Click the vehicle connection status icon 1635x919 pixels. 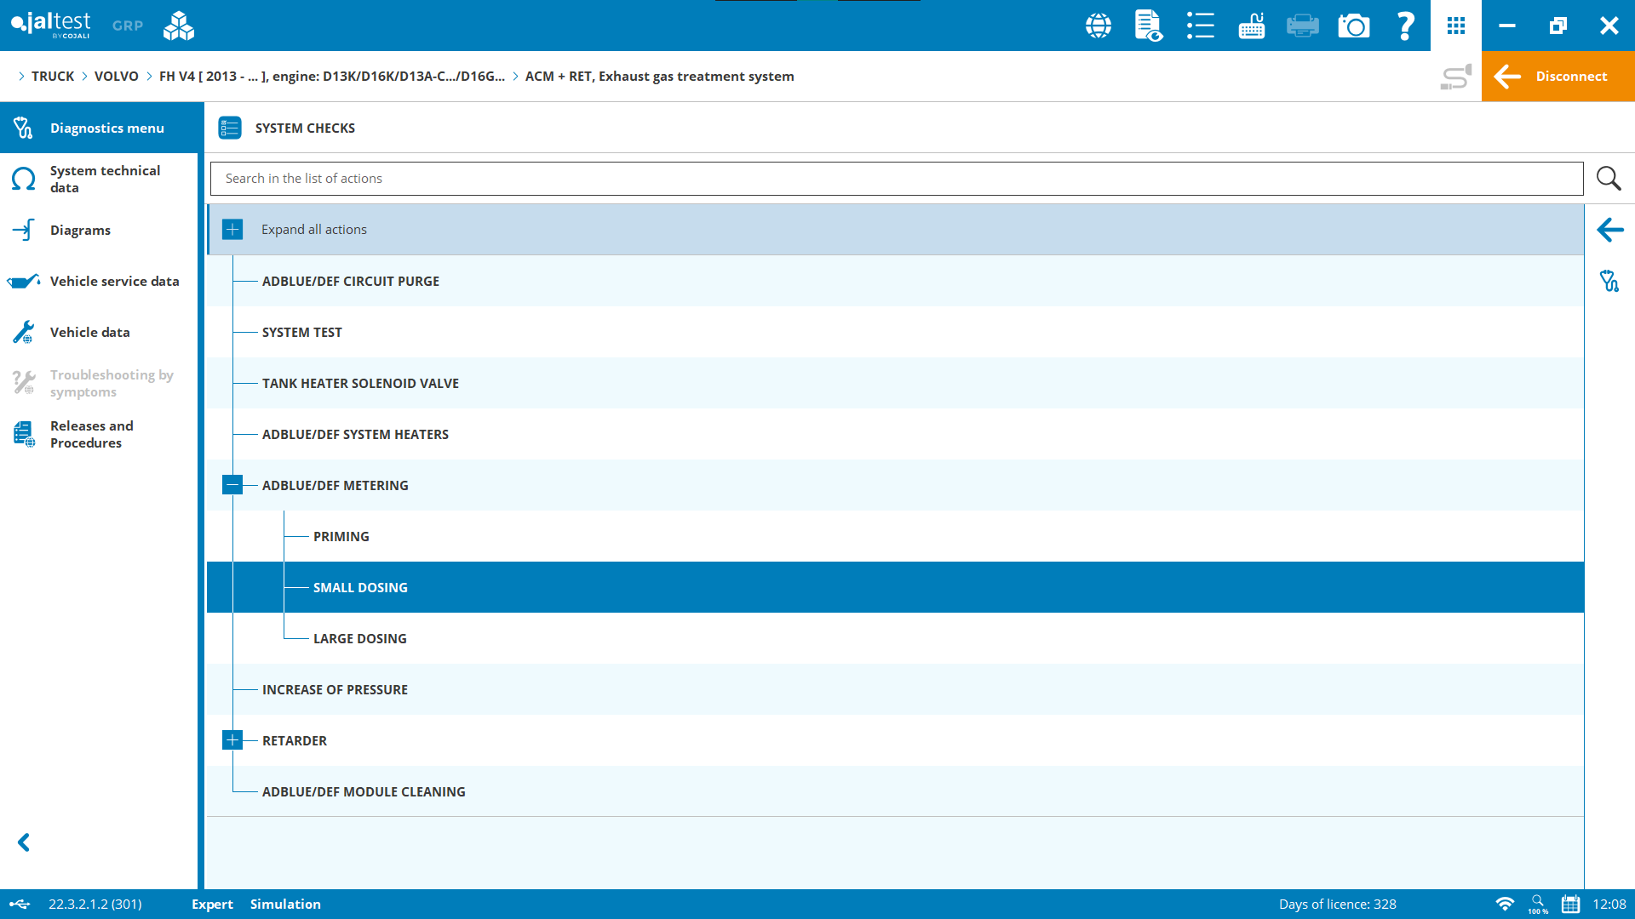[x=1456, y=77]
